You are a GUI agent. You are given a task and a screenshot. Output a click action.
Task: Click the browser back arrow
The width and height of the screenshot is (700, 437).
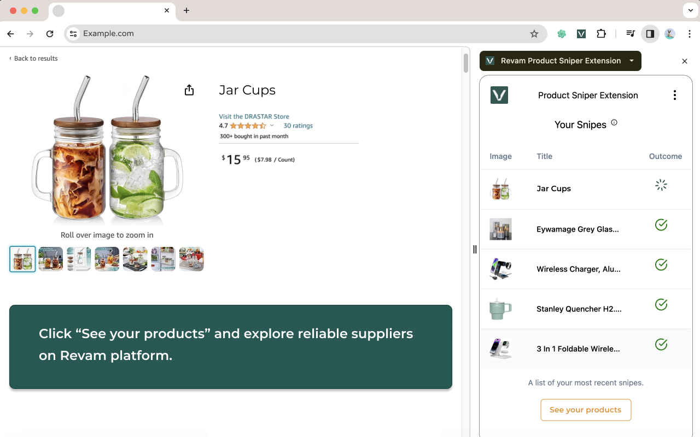[x=10, y=33]
